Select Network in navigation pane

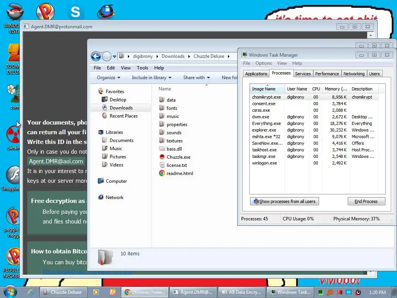114,198
